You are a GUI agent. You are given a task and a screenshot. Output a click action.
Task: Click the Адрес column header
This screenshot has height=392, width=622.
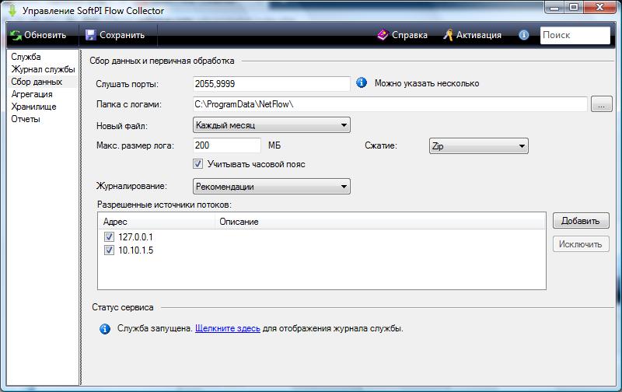156,222
